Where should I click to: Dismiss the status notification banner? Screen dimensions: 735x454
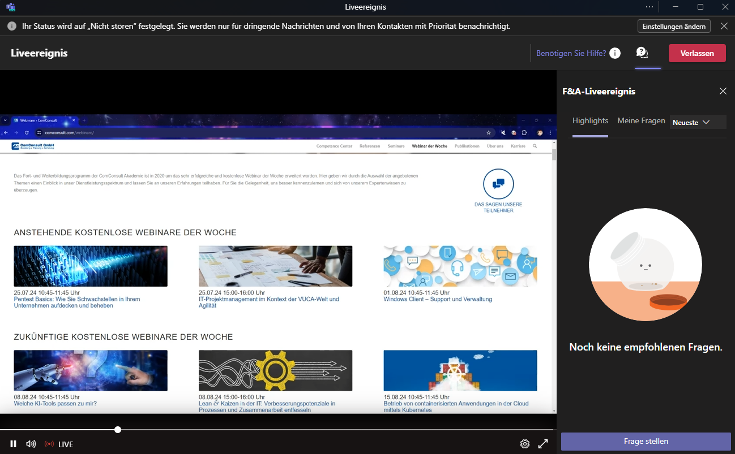coord(724,26)
